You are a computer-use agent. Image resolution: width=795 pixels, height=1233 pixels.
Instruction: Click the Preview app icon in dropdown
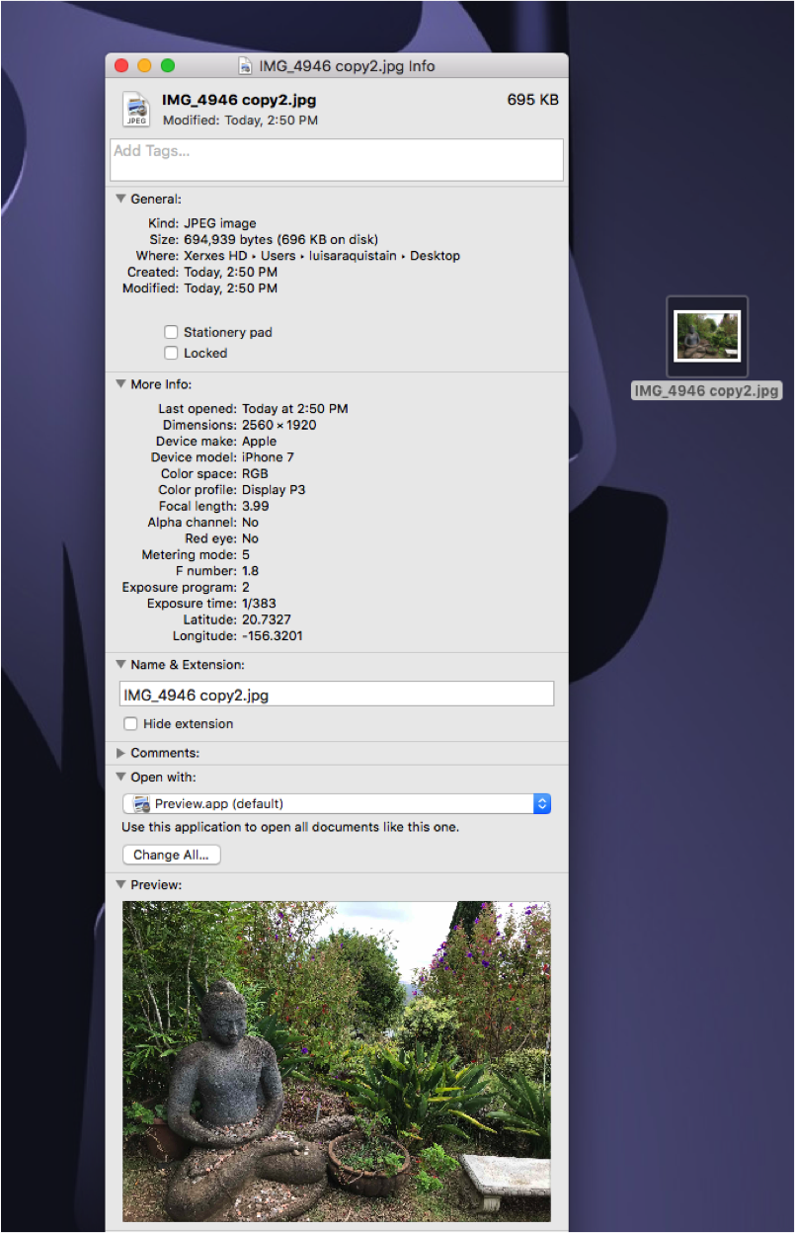141,804
